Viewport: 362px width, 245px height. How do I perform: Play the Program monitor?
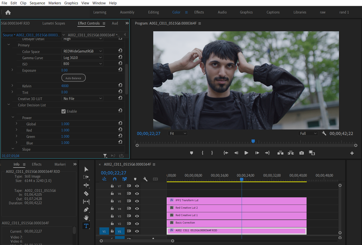tap(246, 153)
